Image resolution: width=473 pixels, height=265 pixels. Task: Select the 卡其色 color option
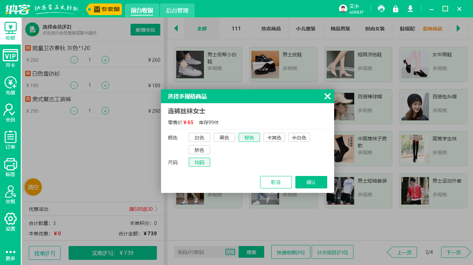coord(274,138)
